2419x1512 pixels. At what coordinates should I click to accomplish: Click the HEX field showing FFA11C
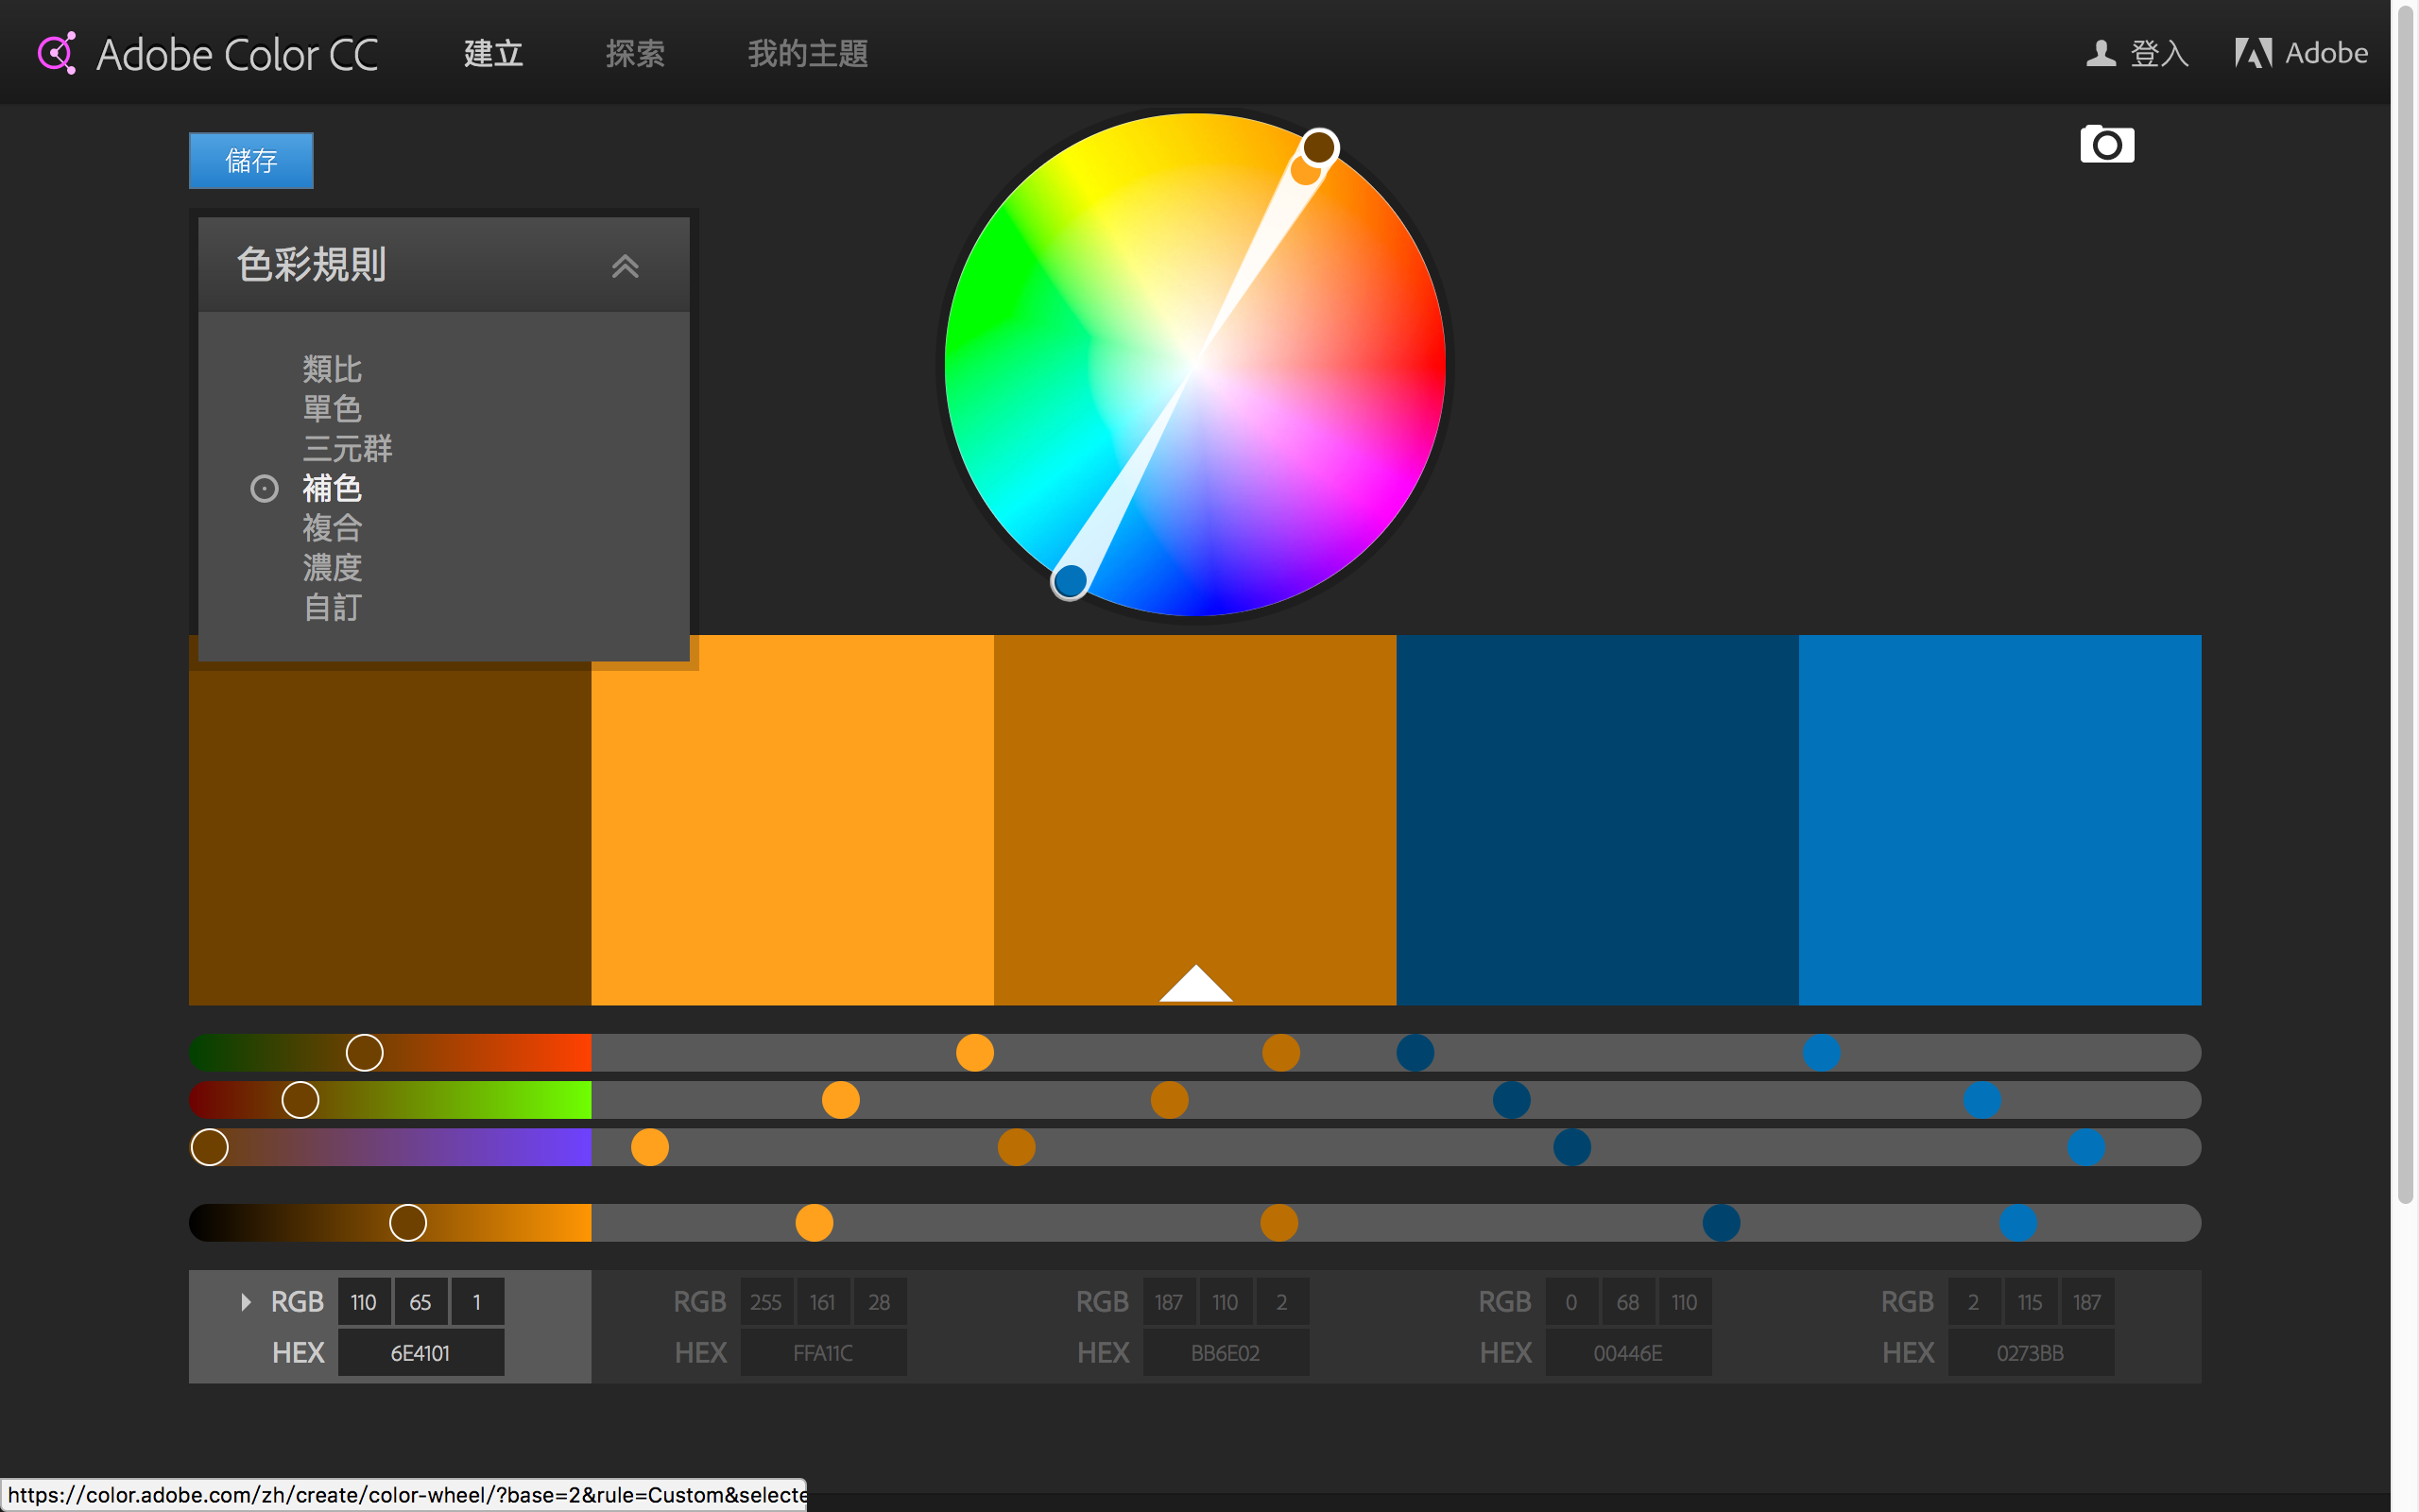pyautogui.click(x=824, y=1353)
